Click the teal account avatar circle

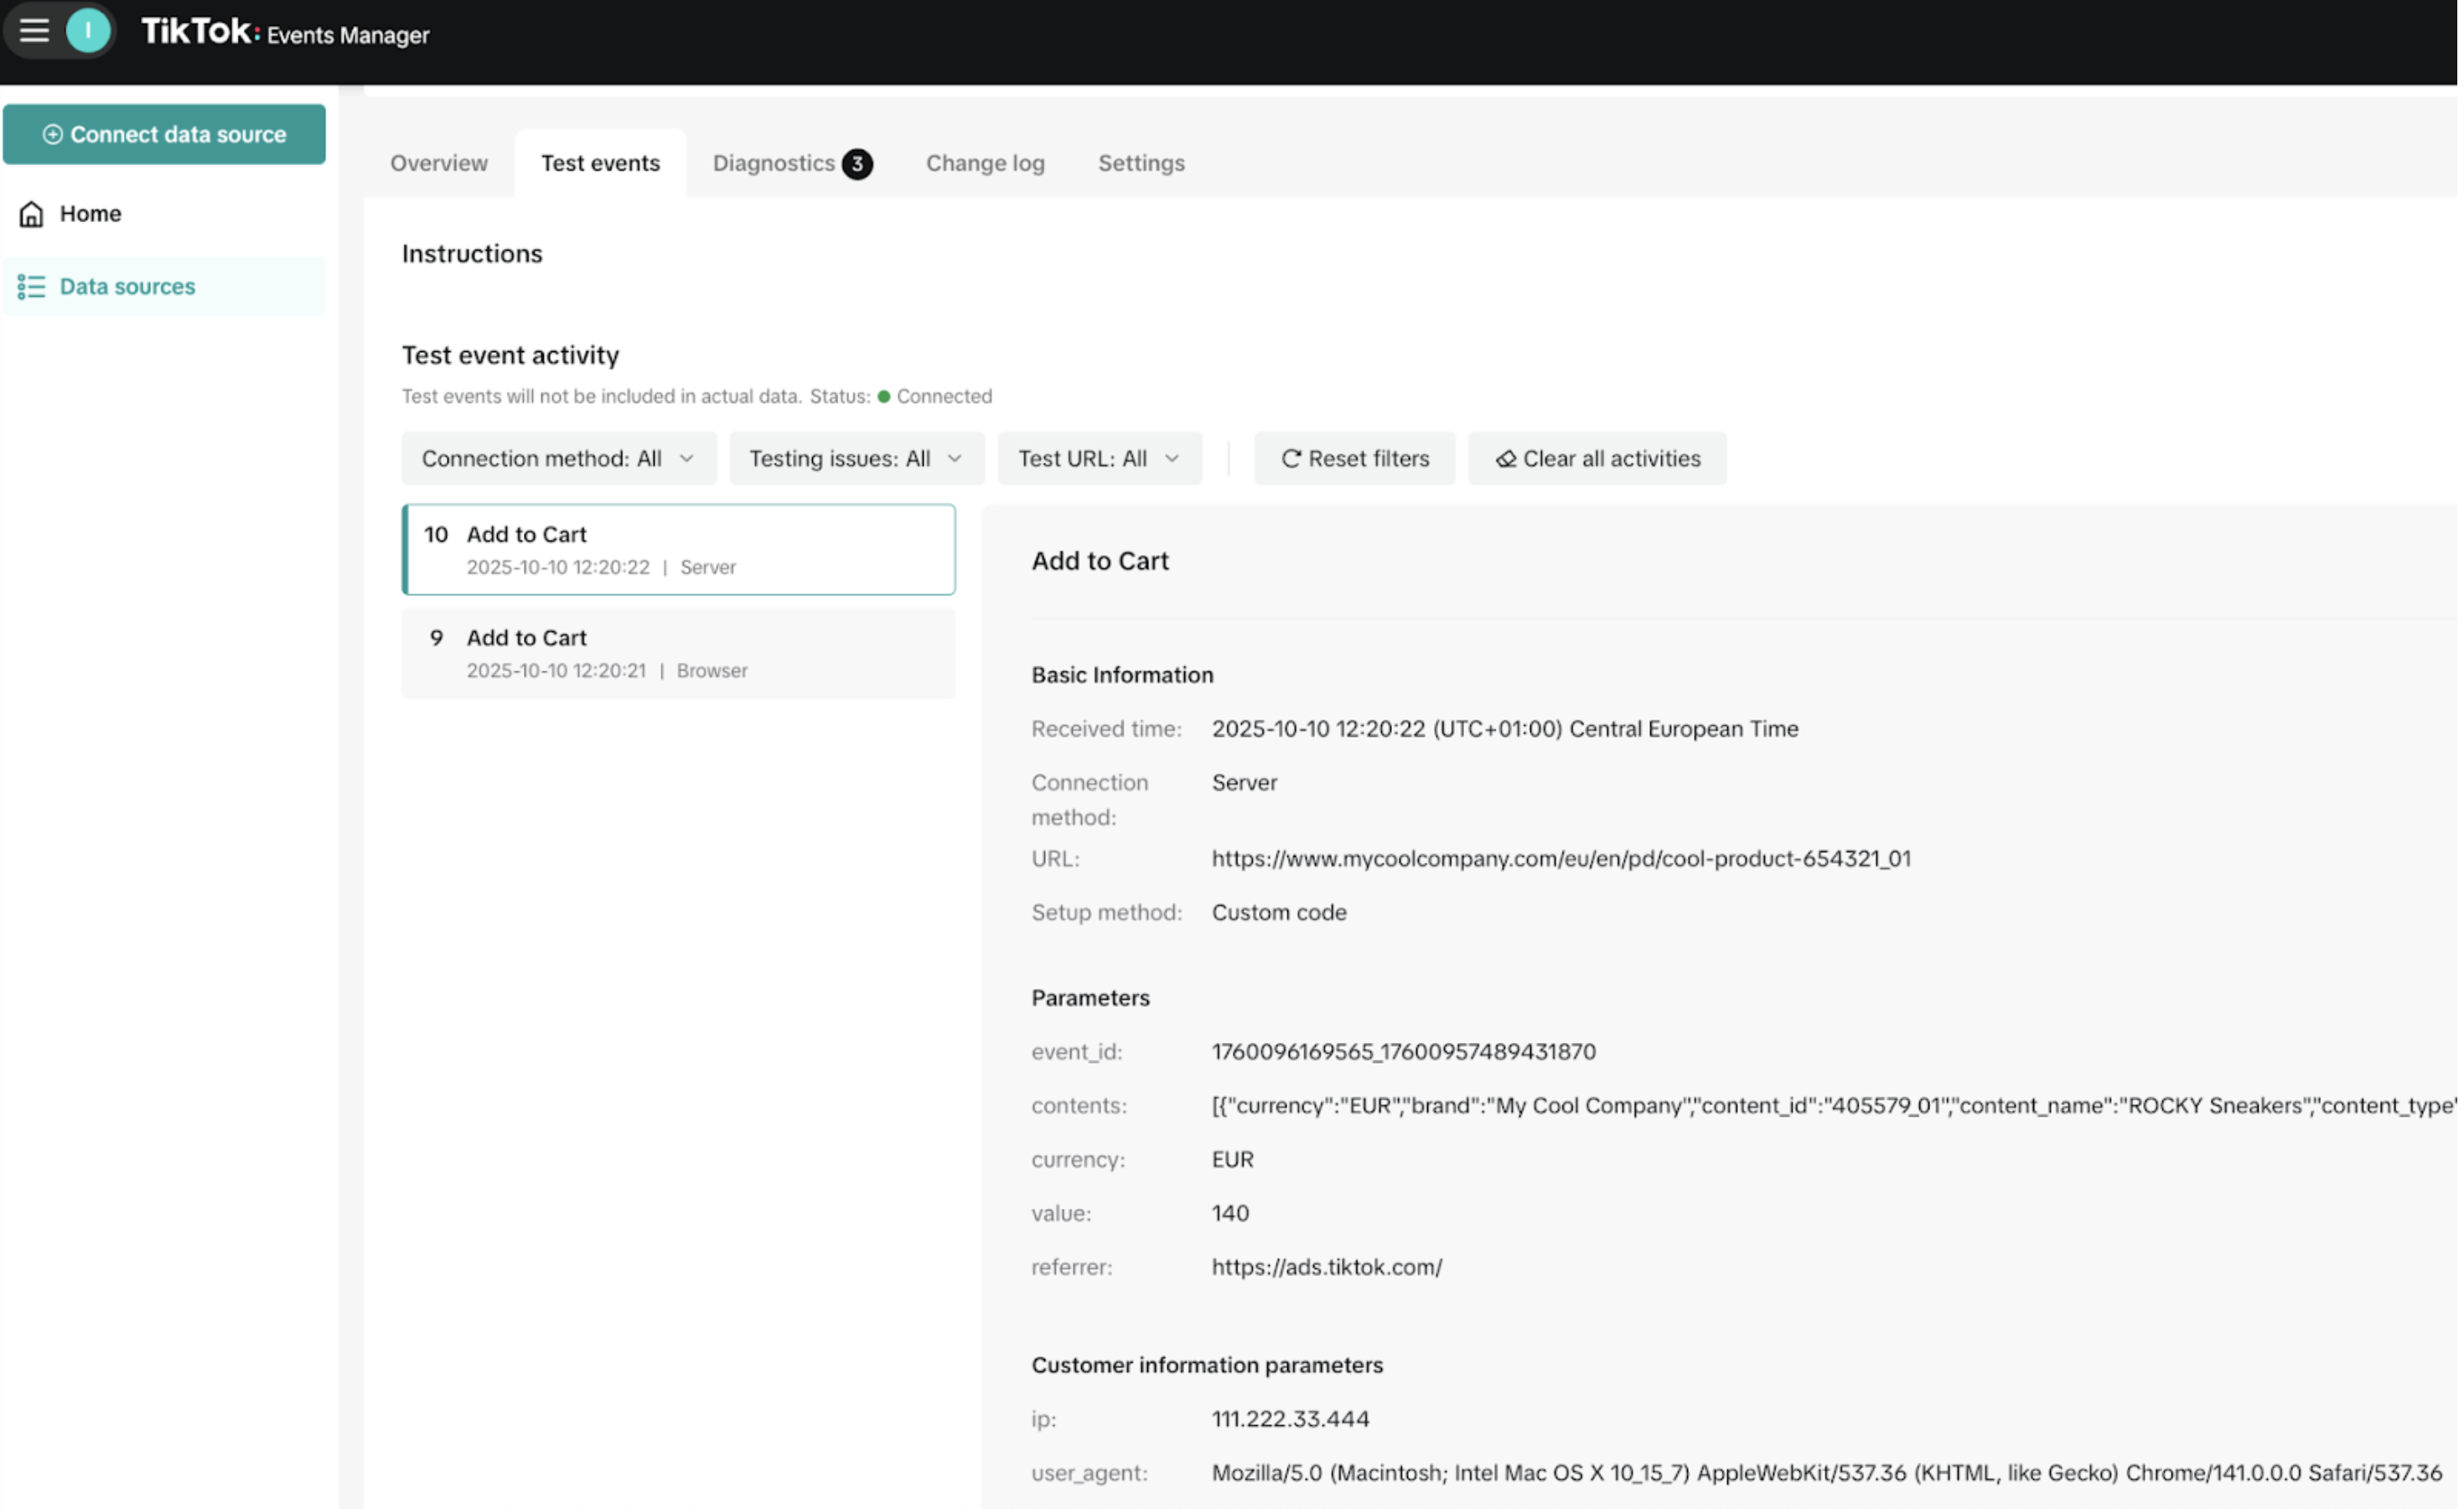click(x=88, y=31)
